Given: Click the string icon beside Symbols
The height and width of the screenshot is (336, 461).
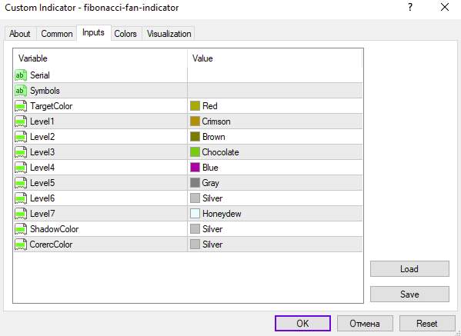Looking at the screenshot, I should [21, 91].
